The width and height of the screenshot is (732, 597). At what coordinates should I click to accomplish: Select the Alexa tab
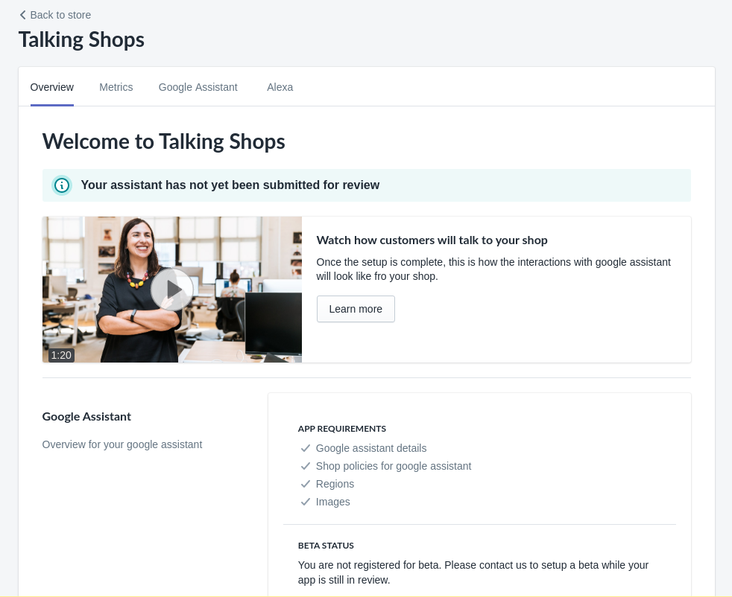pos(280,87)
